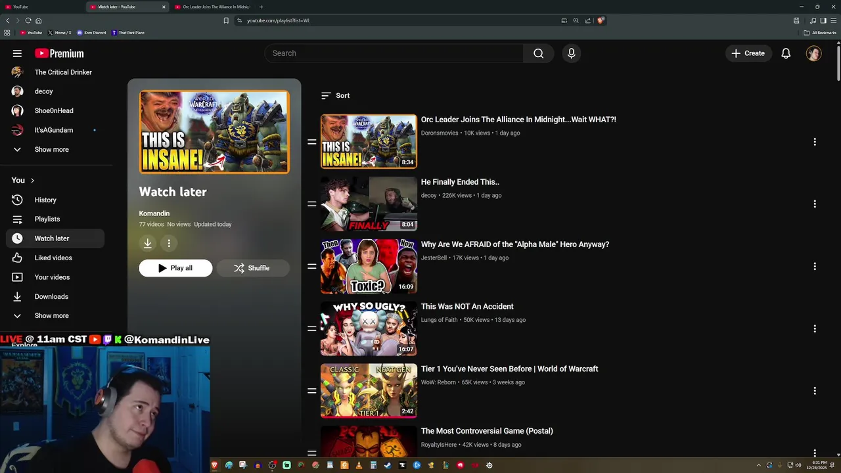Image resolution: width=841 pixels, height=473 pixels.
Task: Click the Play all button
Action: [x=175, y=268]
